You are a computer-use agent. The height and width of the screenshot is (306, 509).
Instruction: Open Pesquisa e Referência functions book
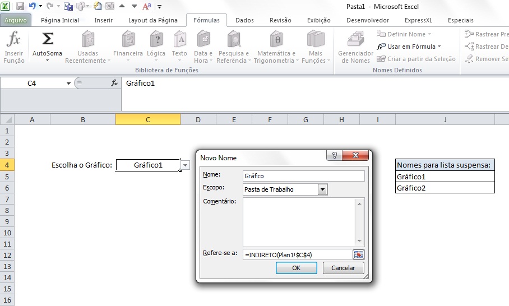click(234, 39)
